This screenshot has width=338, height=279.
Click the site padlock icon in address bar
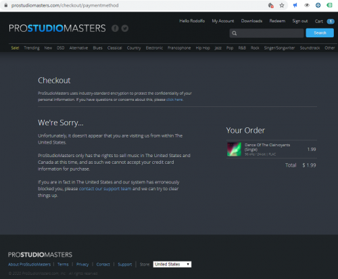(6, 5)
